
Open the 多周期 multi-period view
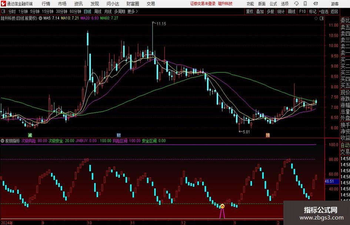click(120, 11)
